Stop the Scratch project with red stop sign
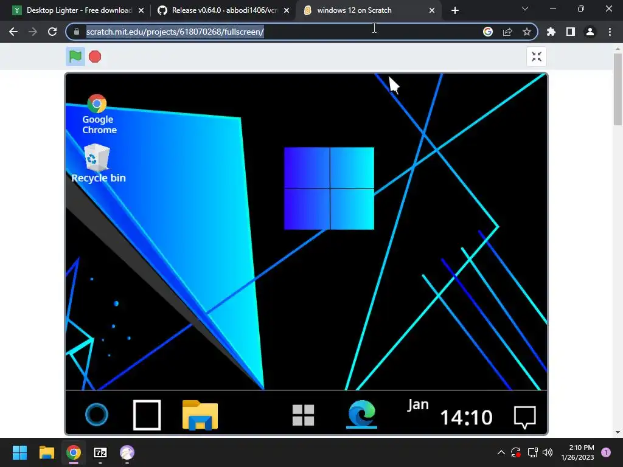 95,57
